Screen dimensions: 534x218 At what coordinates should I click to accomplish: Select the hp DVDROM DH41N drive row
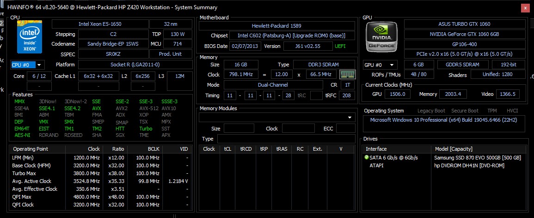(x=444, y=165)
